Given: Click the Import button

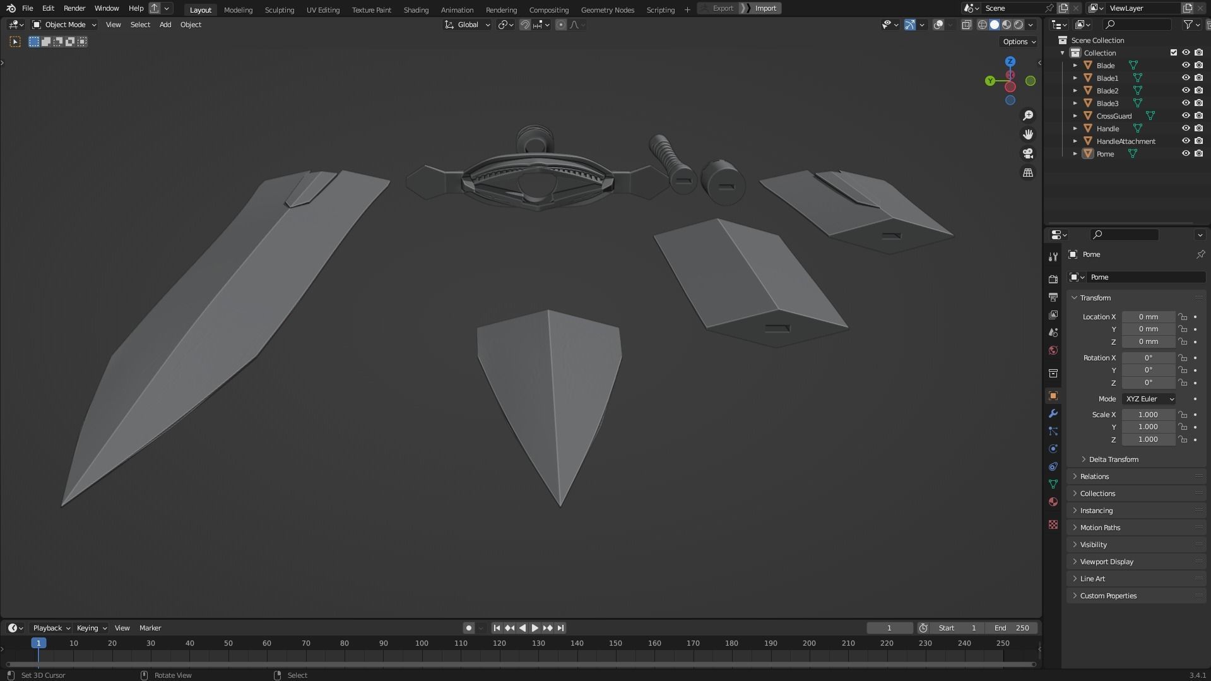Looking at the screenshot, I should click(760, 8).
